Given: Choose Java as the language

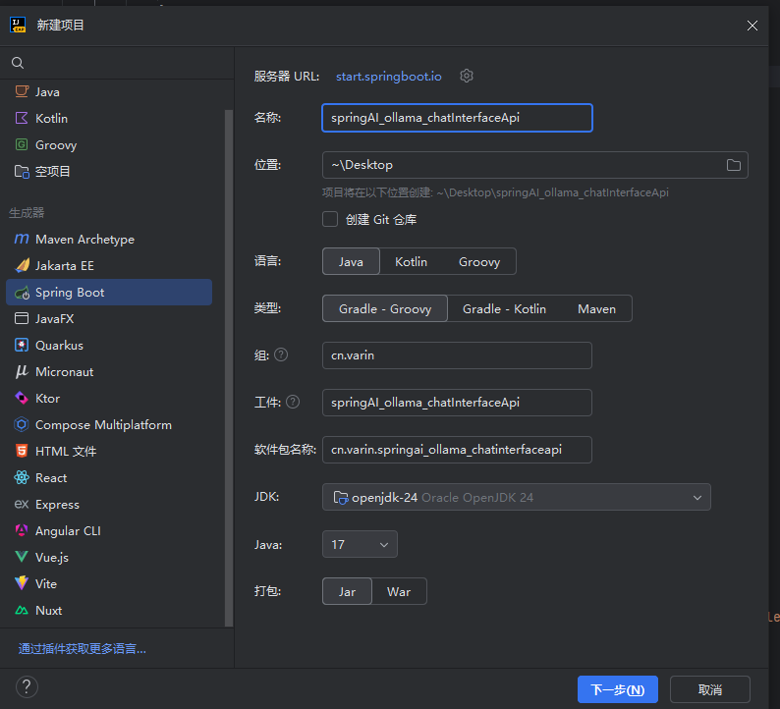Looking at the screenshot, I should [x=351, y=261].
